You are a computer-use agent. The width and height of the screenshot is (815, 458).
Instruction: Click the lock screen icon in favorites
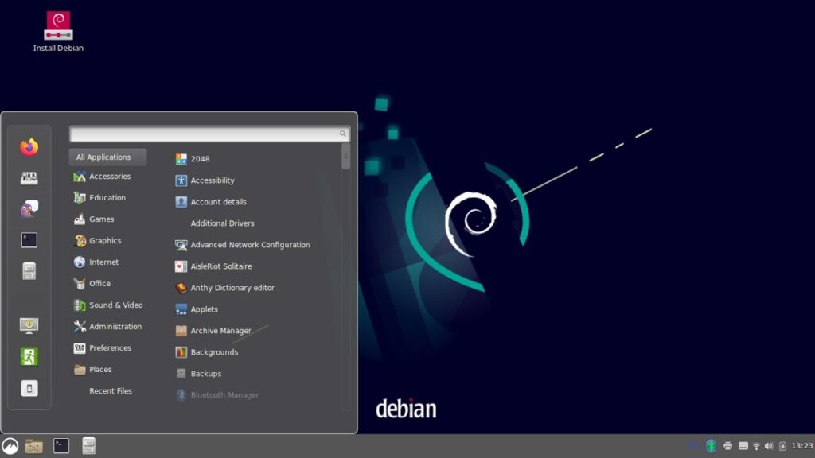tap(29, 325)
